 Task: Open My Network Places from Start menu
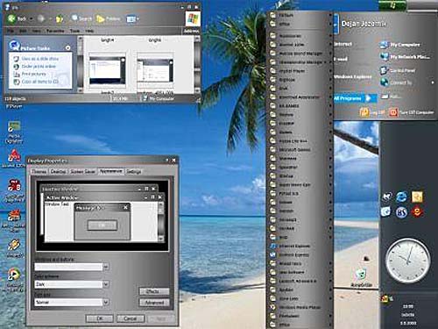pyautogui.click(x=405, y=57)
